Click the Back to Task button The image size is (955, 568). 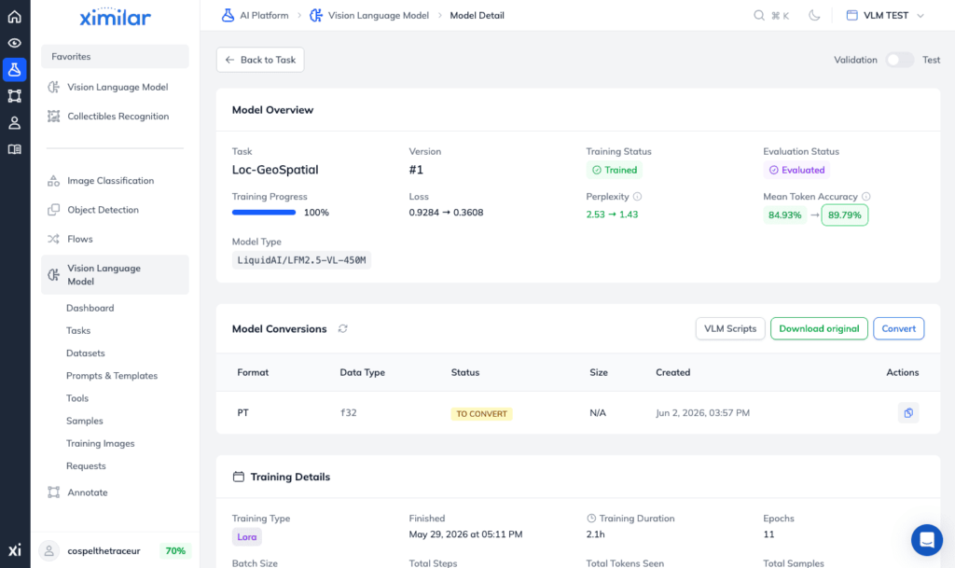260,60
